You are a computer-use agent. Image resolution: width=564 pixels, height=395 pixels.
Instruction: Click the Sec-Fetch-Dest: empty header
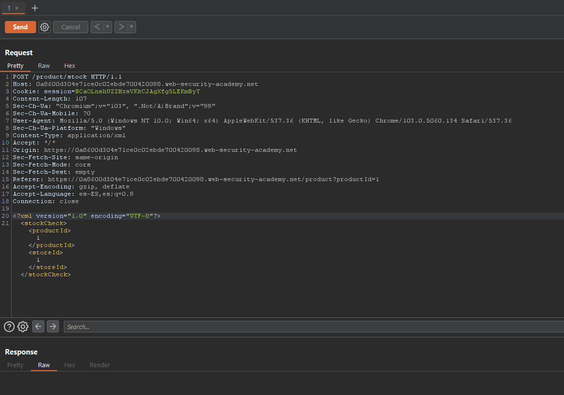54,172
